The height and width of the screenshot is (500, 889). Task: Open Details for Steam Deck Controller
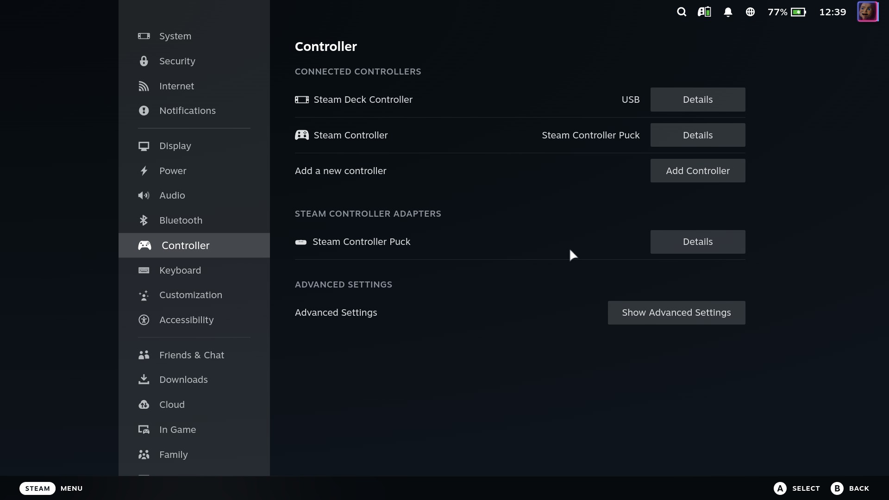(698, 100)
